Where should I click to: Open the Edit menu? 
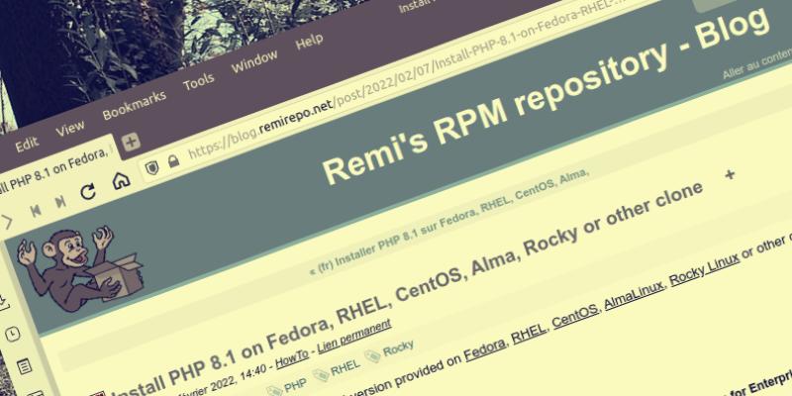coord(27,143)
